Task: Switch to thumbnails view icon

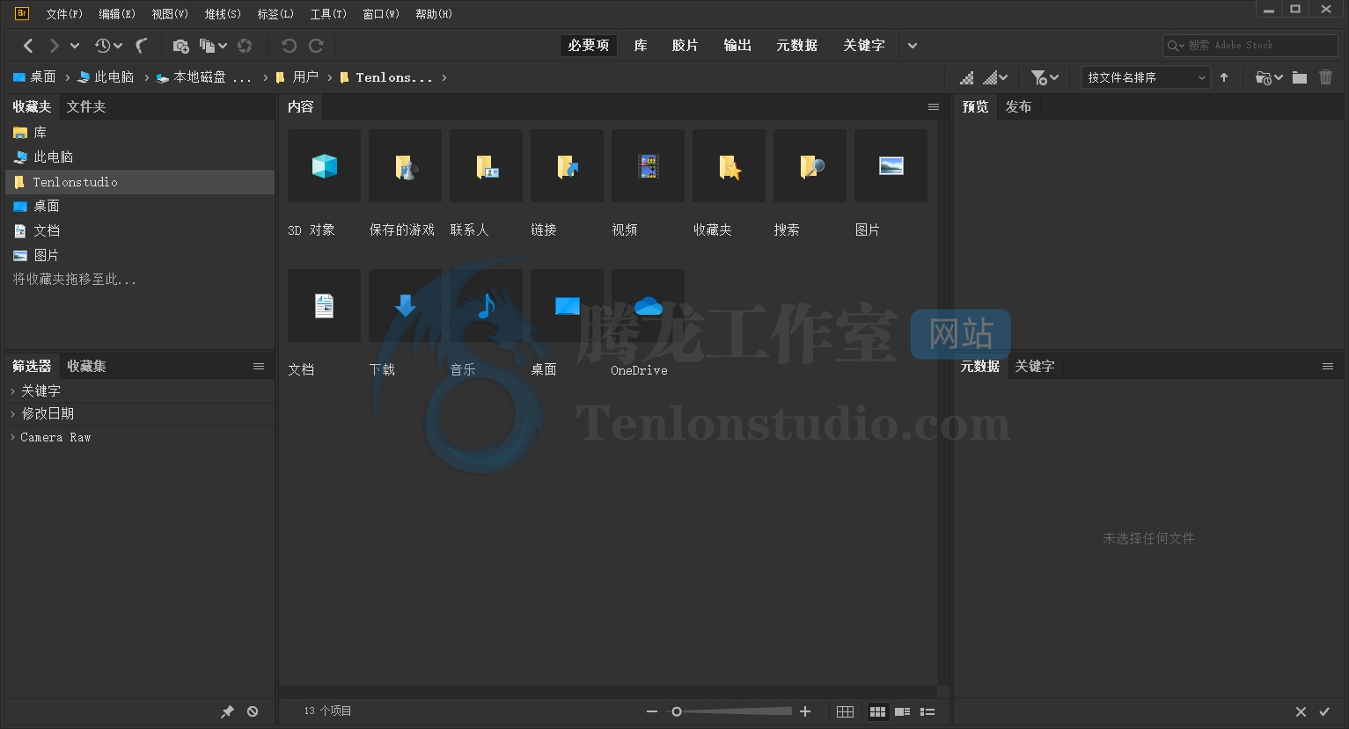Action: (877, 711)
